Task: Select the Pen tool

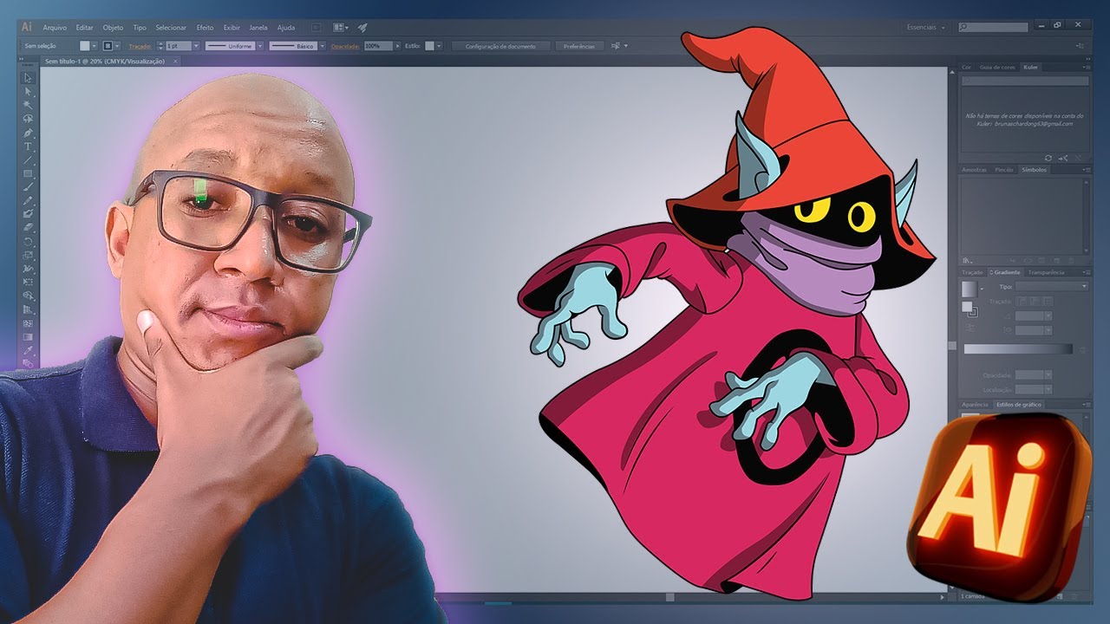Action: (x=28, y=133)
